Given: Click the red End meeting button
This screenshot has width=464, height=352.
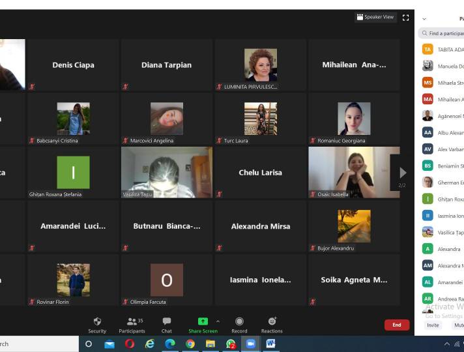Looking at the screenshot, I should point(396,325).
